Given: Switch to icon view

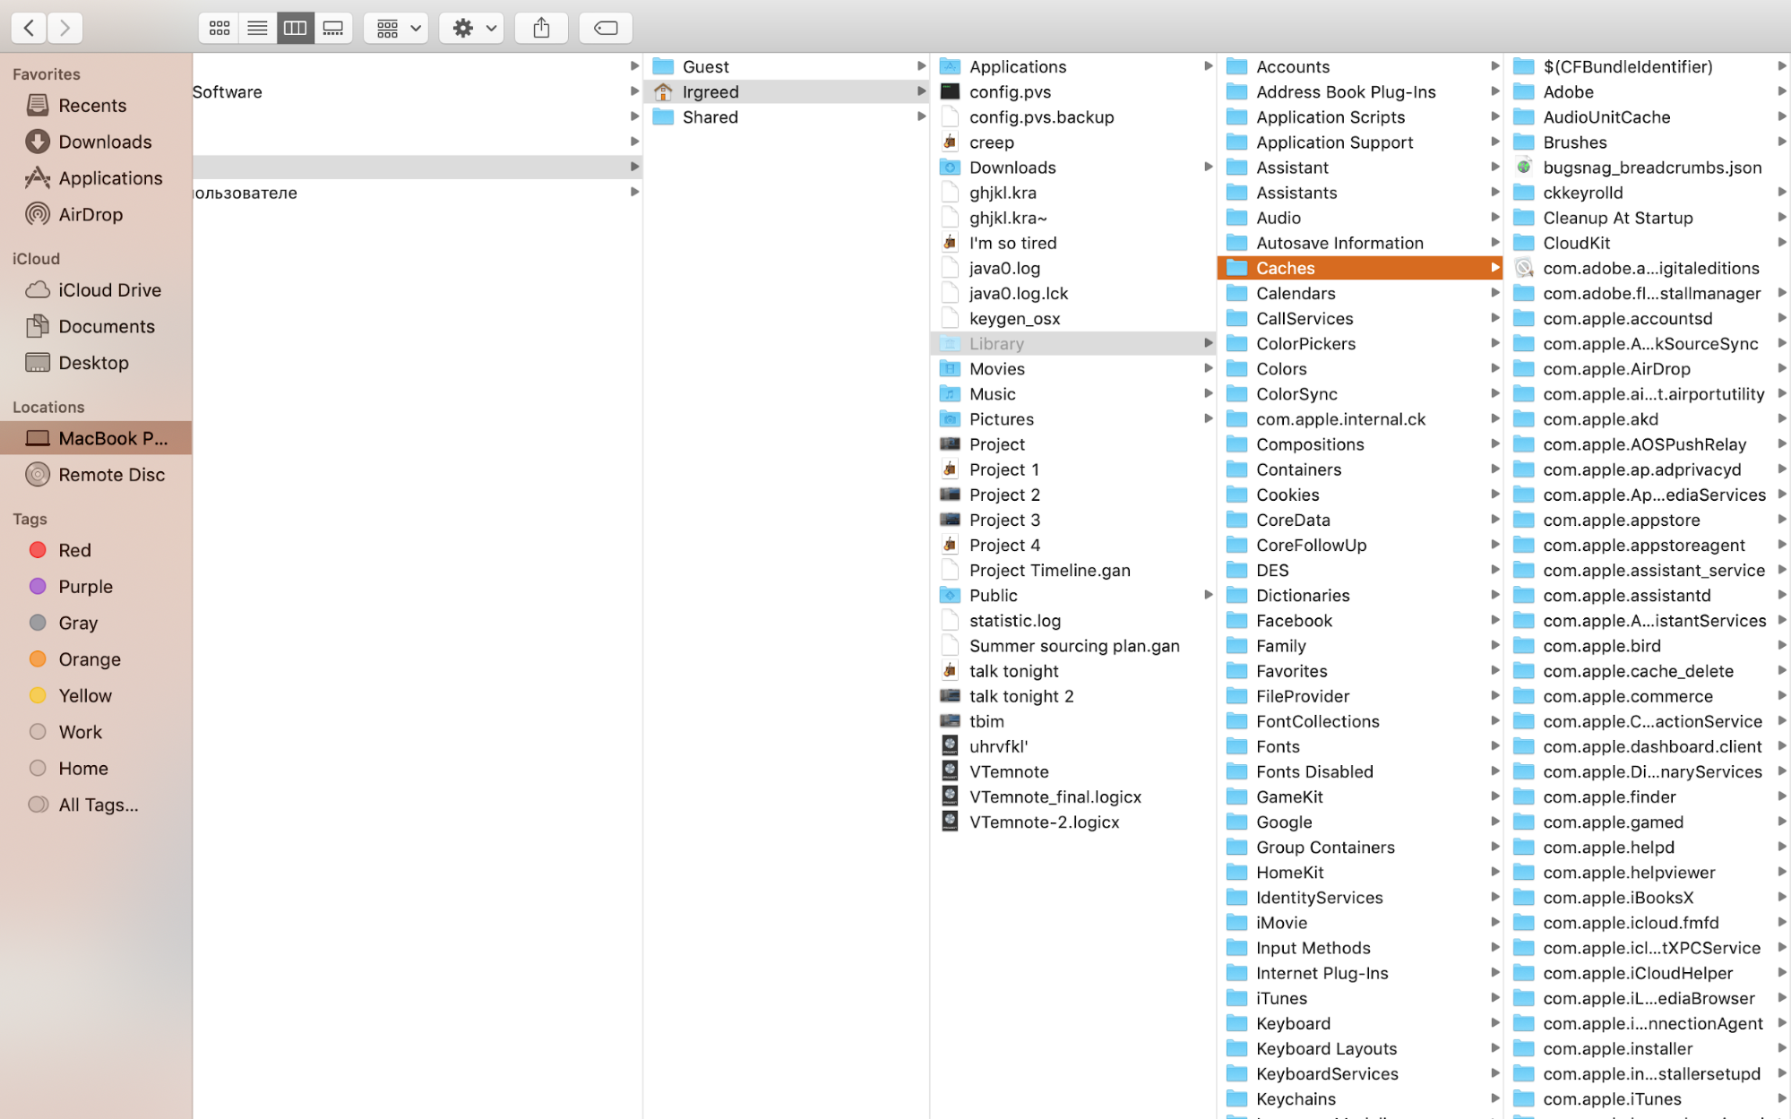Looking at the screenshot, I should 220,28.
